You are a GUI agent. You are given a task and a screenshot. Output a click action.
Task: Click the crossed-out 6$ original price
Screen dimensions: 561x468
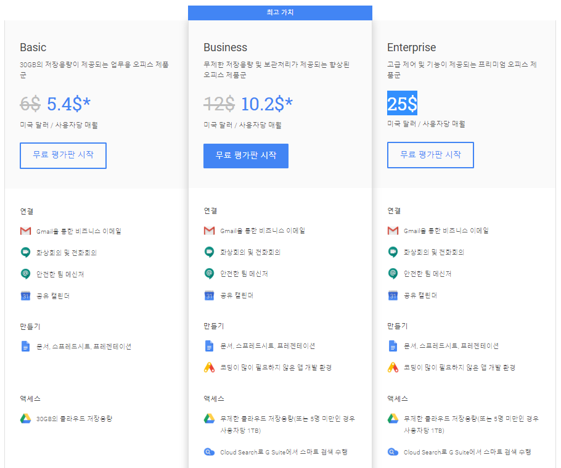click(x=30, y=104)
